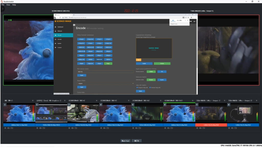The image size is (262, 148).
Task: Open the File menu
Action: click(x=3, y=5)
